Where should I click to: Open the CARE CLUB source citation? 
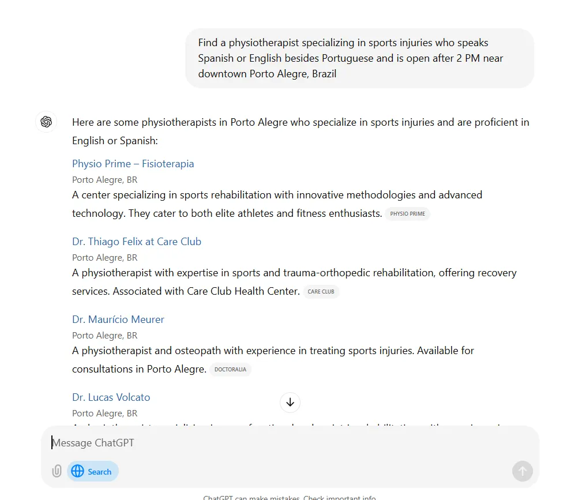pyautogui.click(x=321, y=292)
